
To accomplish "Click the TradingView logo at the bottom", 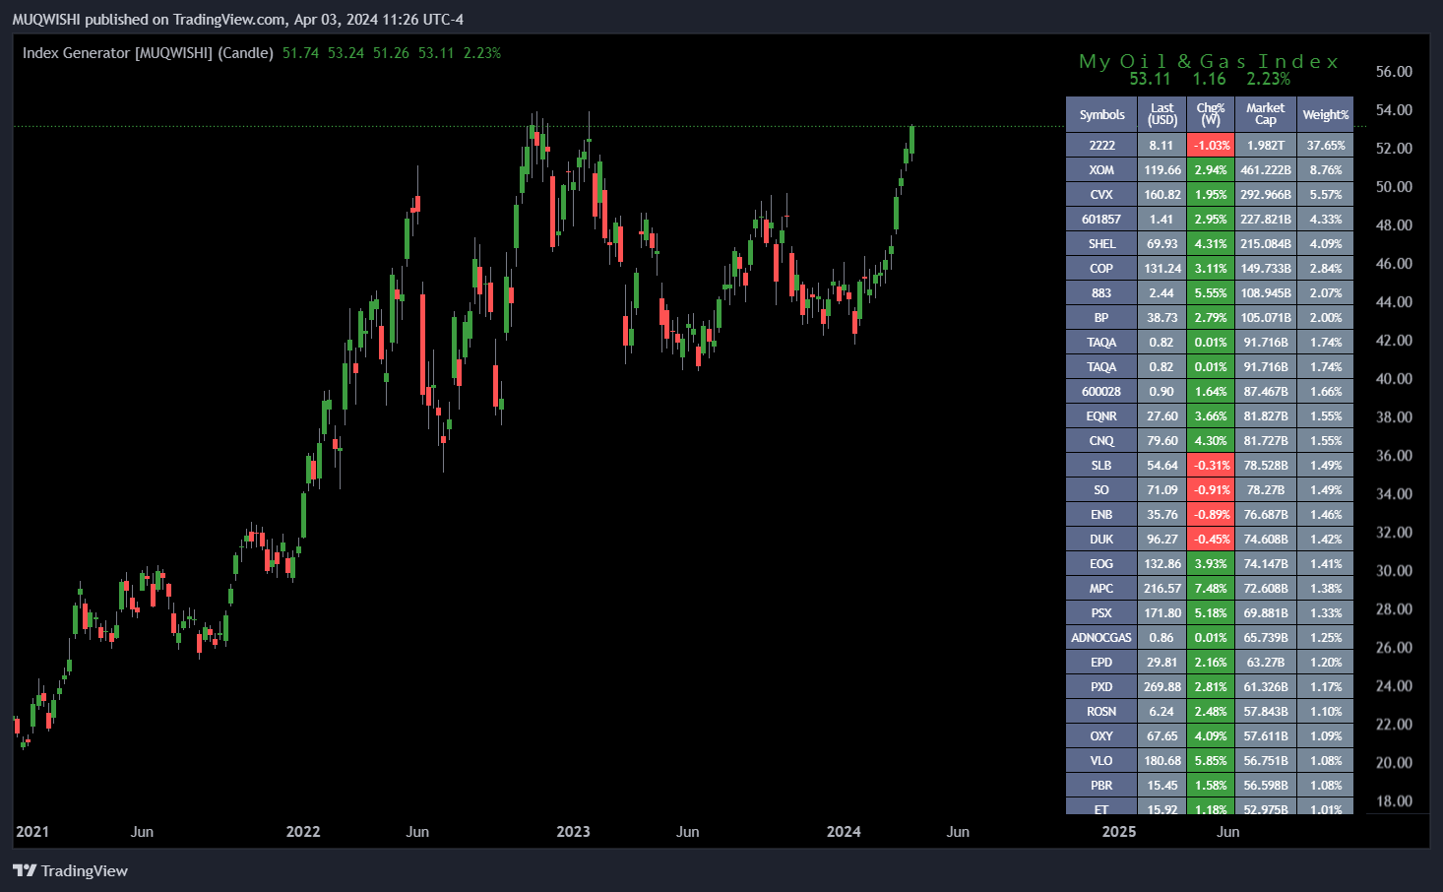I will [x=70, y=870].
